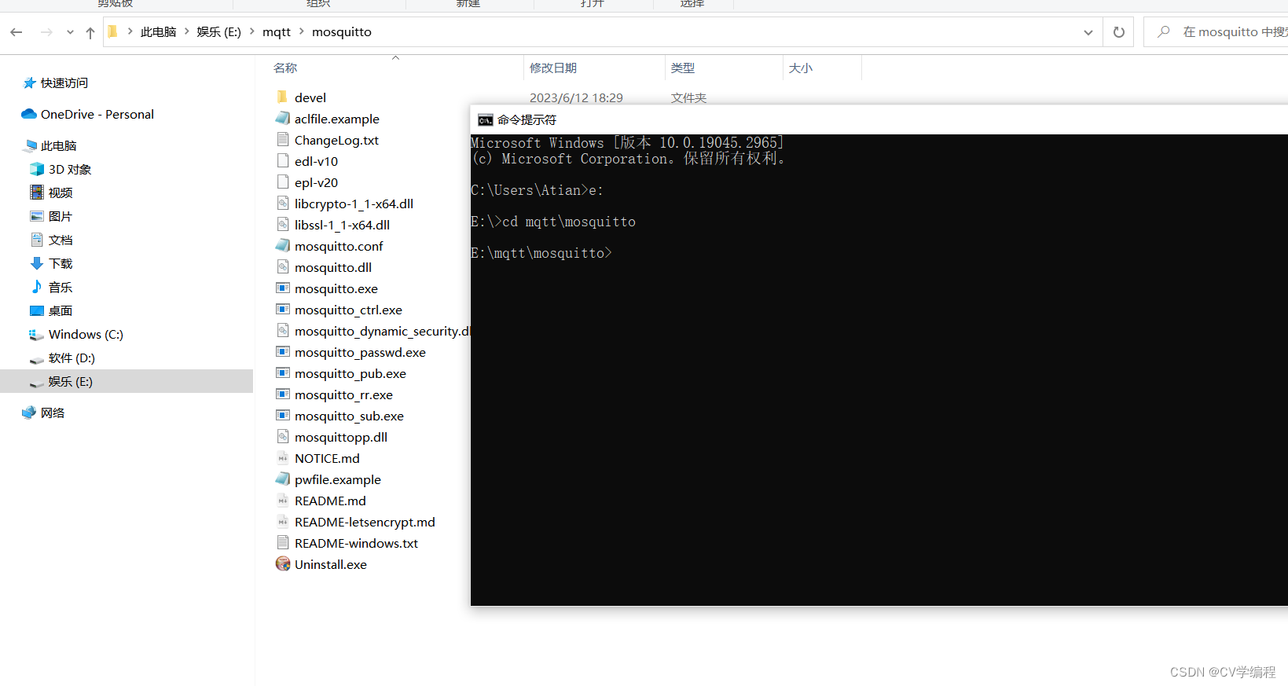Select README-letsencrypt.md file name

pyautogui.click(x=365, y=523)
